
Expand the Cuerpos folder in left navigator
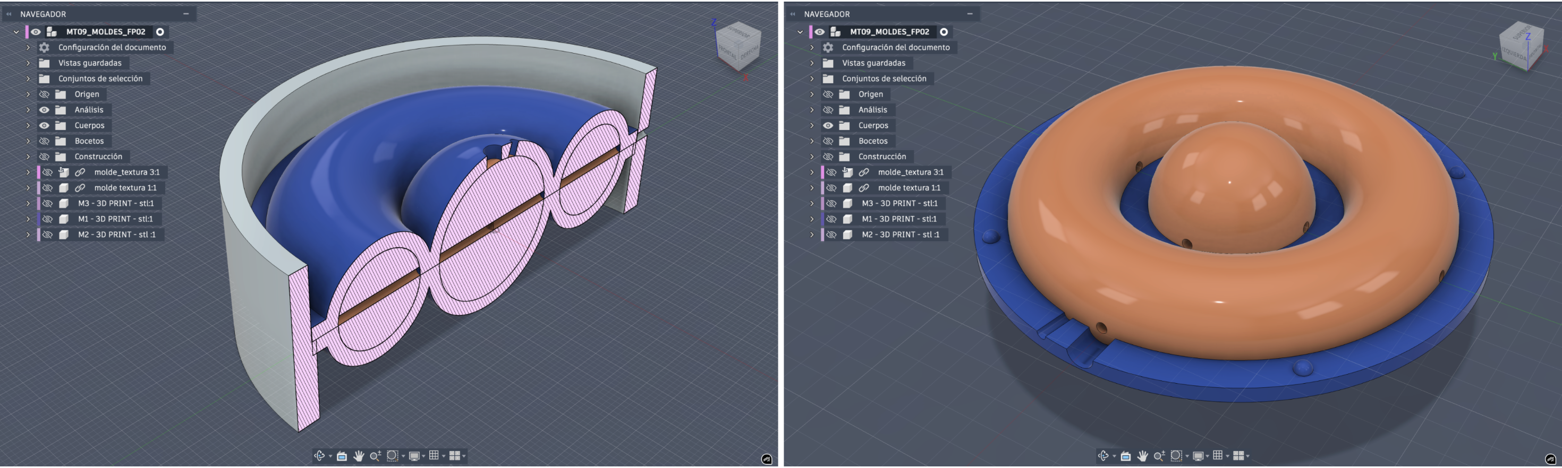(28, 126)
